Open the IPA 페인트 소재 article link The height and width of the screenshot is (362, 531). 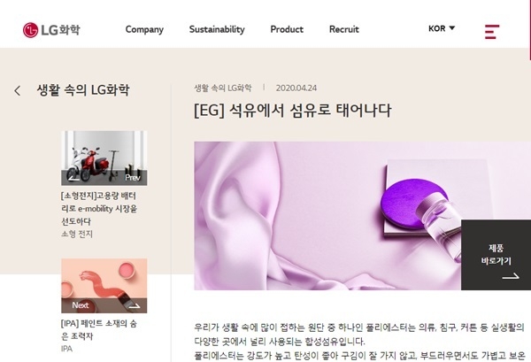[x=99, y=329]
